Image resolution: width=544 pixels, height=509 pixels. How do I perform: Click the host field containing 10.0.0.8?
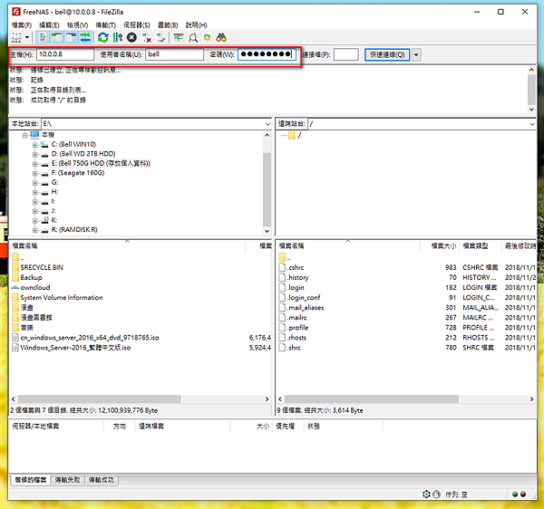pos(65,54)
